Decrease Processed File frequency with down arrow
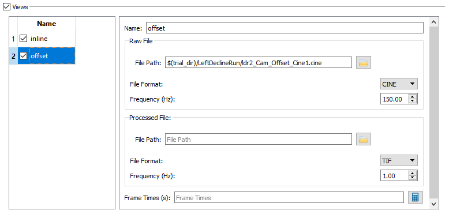This screenshot has height=214, width=449. click(412, 178)
